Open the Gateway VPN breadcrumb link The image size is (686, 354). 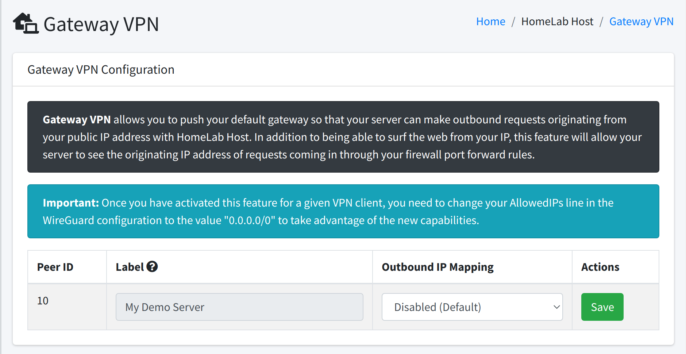[641, 21]
